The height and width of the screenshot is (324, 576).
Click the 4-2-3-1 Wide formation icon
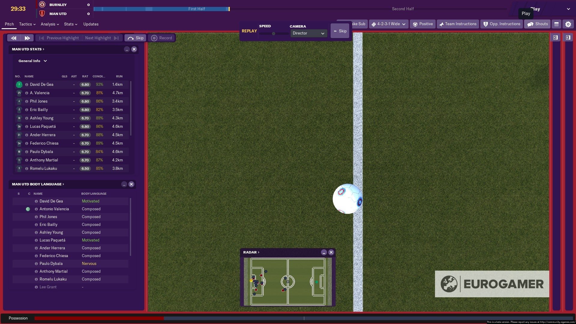tap(373, 24)
